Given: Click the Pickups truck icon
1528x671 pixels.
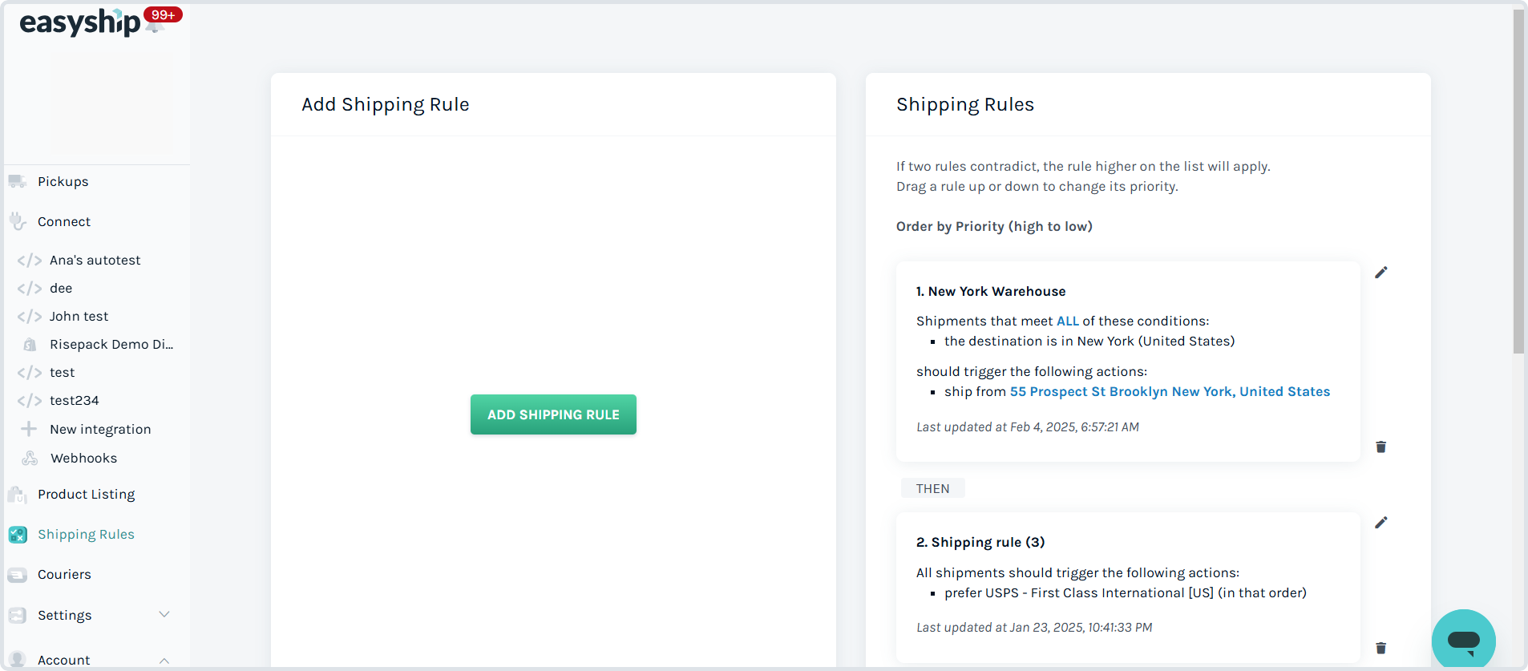Looking at the screenshot, I should [x=18, y=181].
